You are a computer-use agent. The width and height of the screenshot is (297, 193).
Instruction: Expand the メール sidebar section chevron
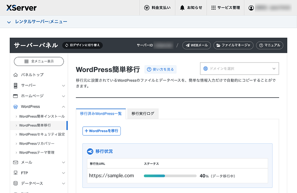tap(64, 163)
